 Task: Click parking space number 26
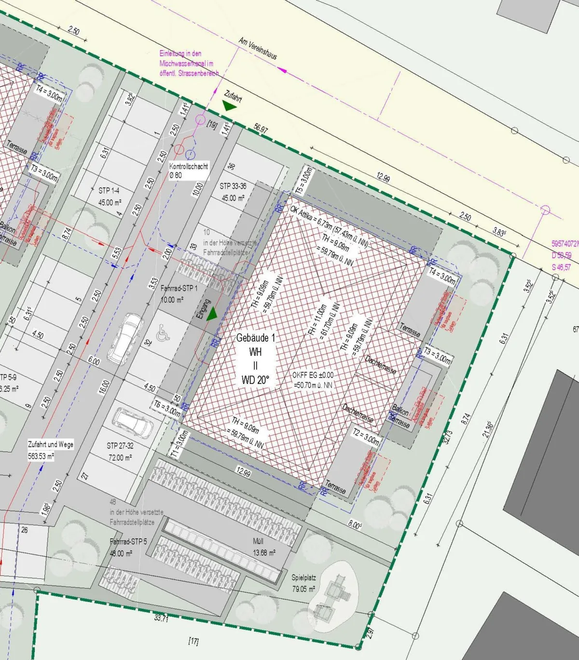click(25, 530)
